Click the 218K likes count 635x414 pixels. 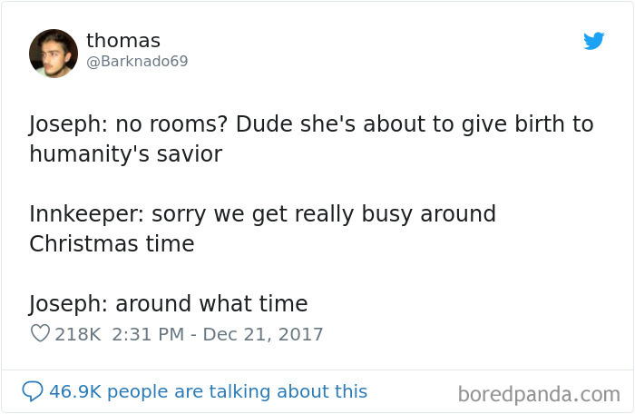pyautogui.click(x=78, y=334)
